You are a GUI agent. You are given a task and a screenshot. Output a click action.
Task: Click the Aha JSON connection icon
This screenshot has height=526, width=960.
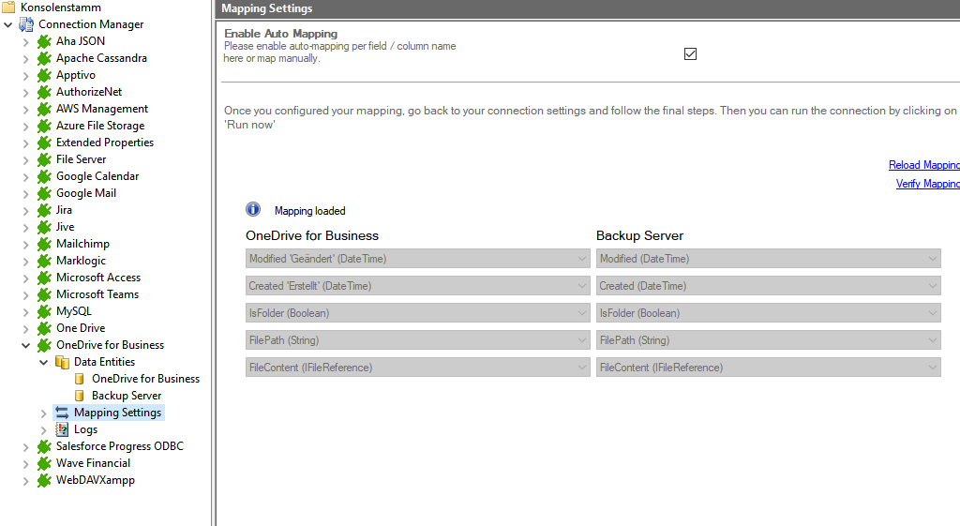coord(44,41)
